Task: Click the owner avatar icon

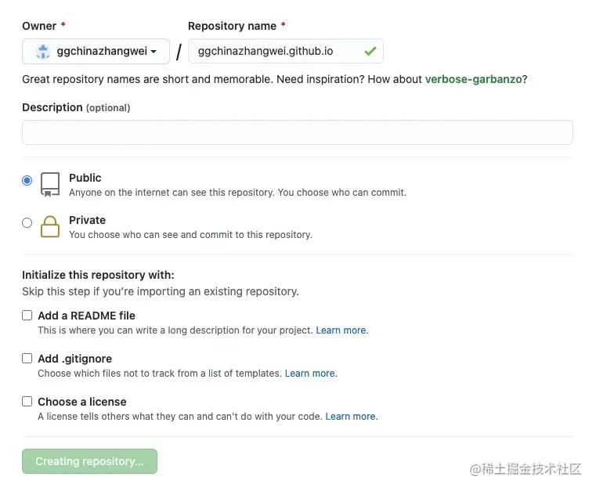Action: [45, 52]
